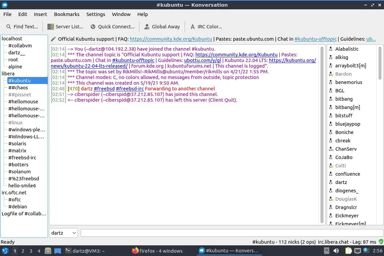384x256 pixels.
Task: Switch to the #debian channel
Action: point(18,207)
